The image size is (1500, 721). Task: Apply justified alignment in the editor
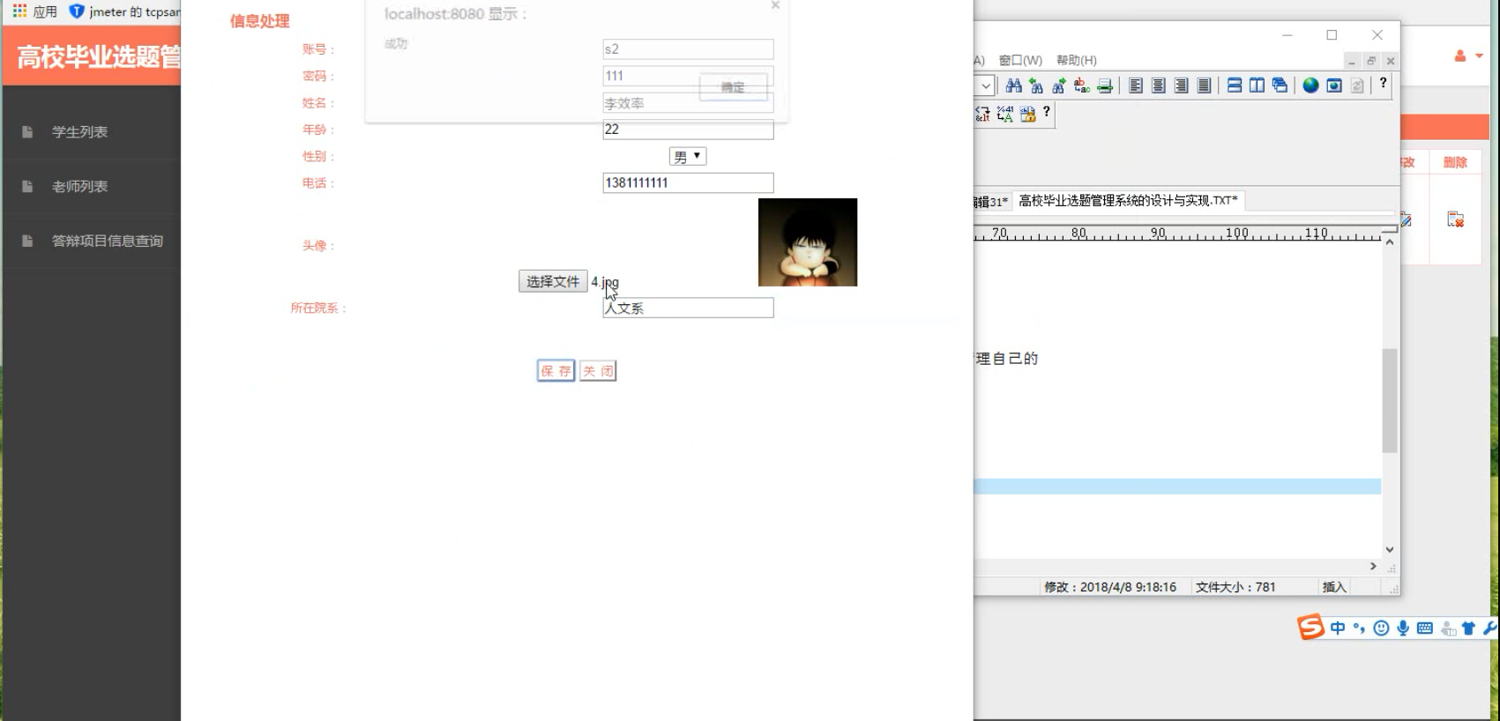click(x=1205, y=85)
